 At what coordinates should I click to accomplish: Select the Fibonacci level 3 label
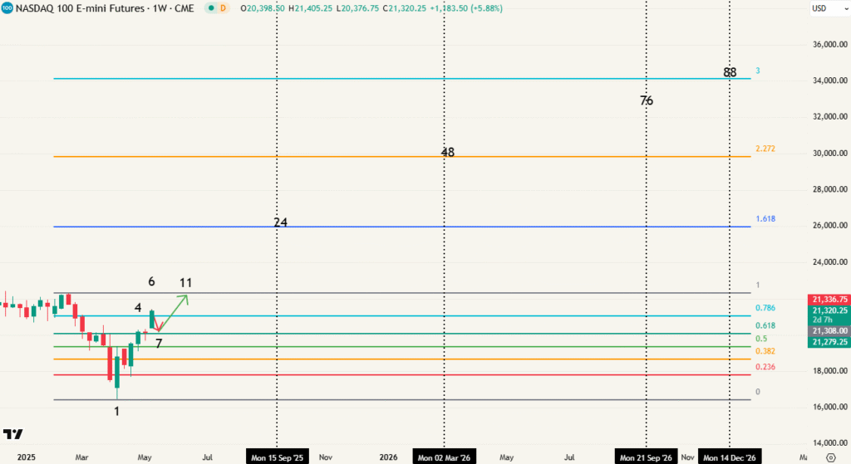[758, 71]
